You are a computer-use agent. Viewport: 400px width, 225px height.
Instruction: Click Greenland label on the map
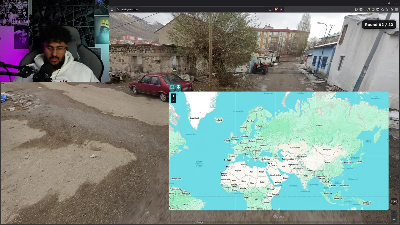pos(194,118)
